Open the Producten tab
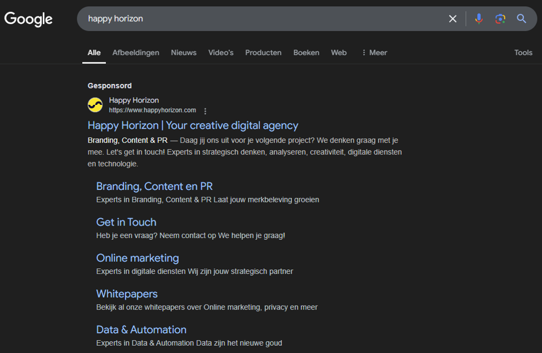Image resolution: width=542 pixels, height=353 pixels. [x=264, y=52]
